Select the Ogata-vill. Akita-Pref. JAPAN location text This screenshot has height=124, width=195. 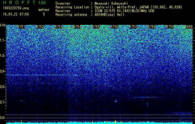138,7
